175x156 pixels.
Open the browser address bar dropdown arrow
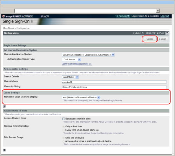(x=158, y=11)
